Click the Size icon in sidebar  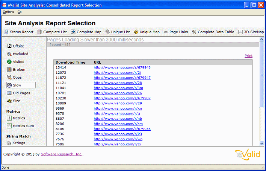[9, 101]
